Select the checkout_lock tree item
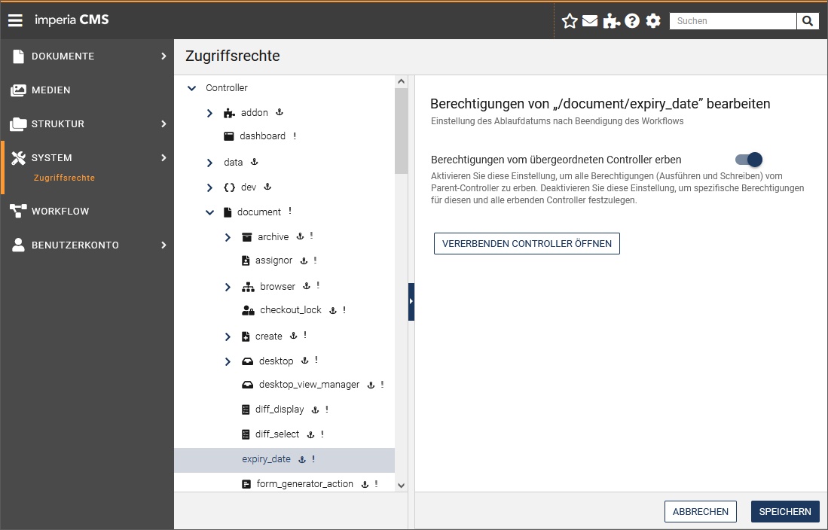 click(x=290, y=310)
